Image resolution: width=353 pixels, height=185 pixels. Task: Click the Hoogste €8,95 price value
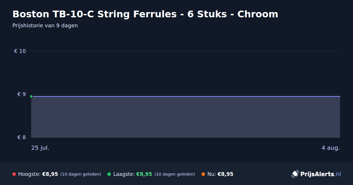[50, 174]
